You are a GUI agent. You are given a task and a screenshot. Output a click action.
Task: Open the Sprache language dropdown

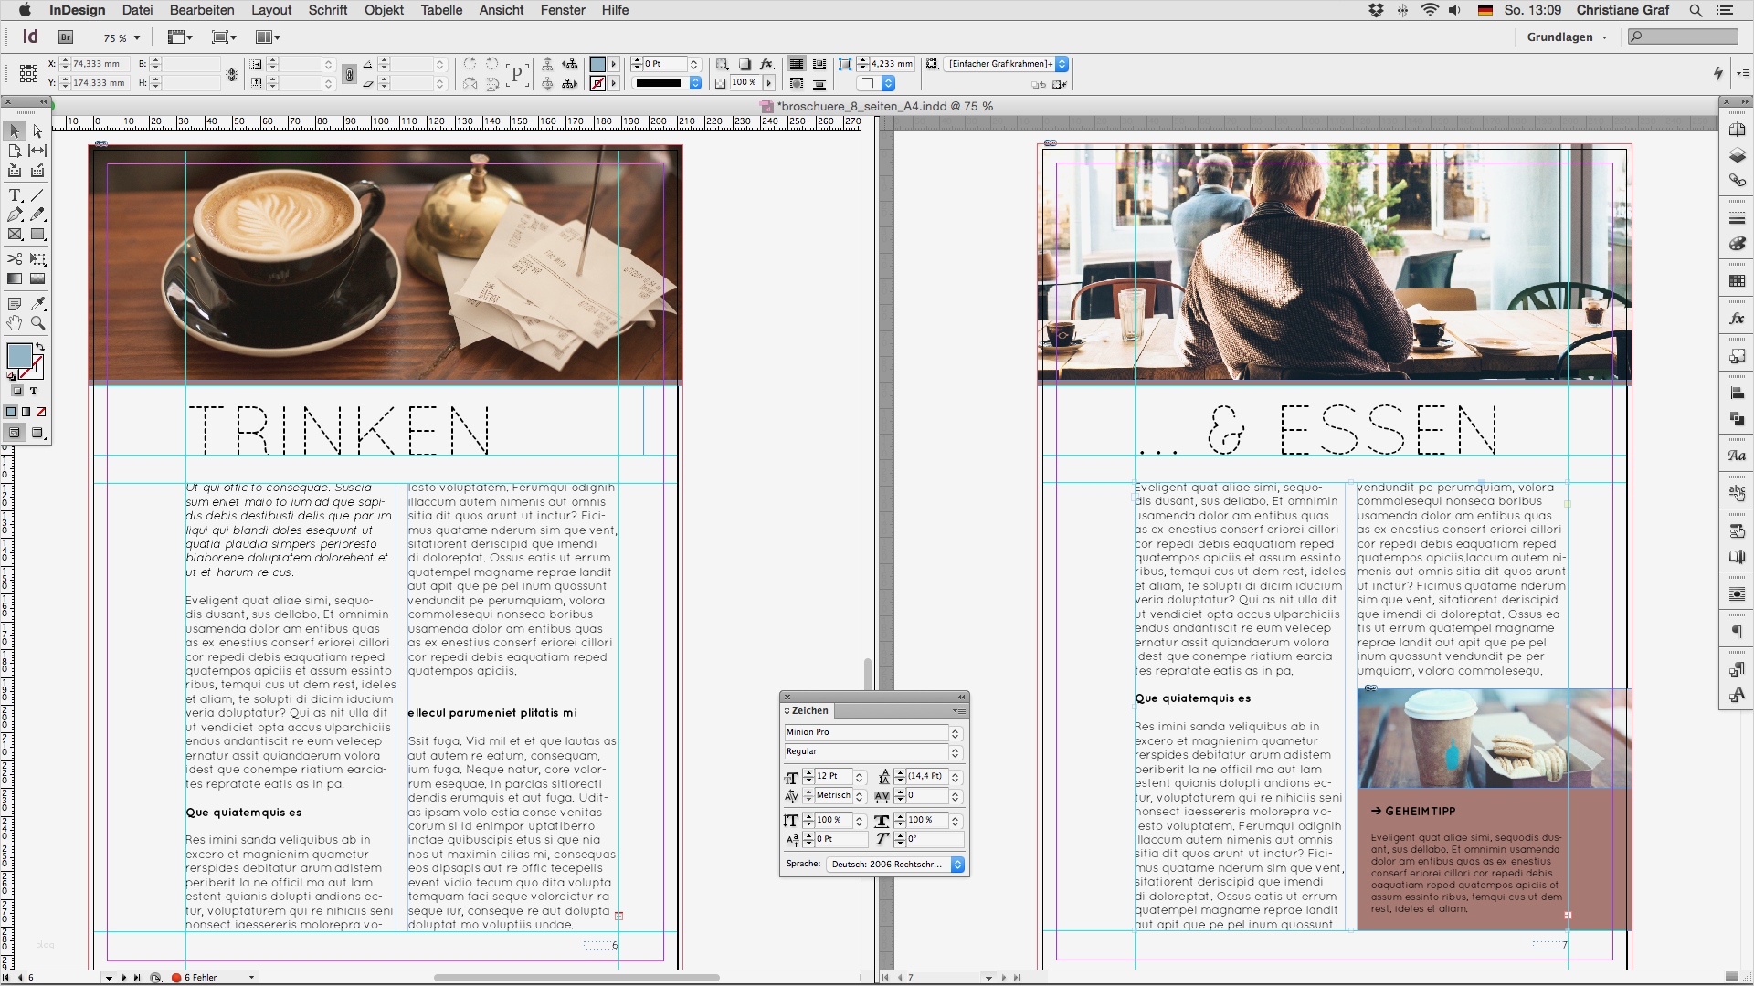click(957, 865)
